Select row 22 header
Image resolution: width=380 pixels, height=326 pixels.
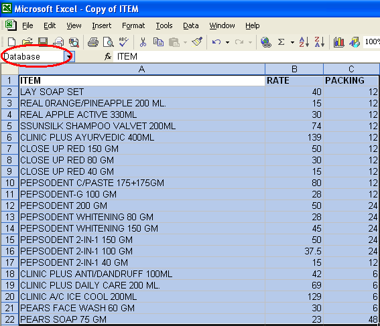(9, 319)
